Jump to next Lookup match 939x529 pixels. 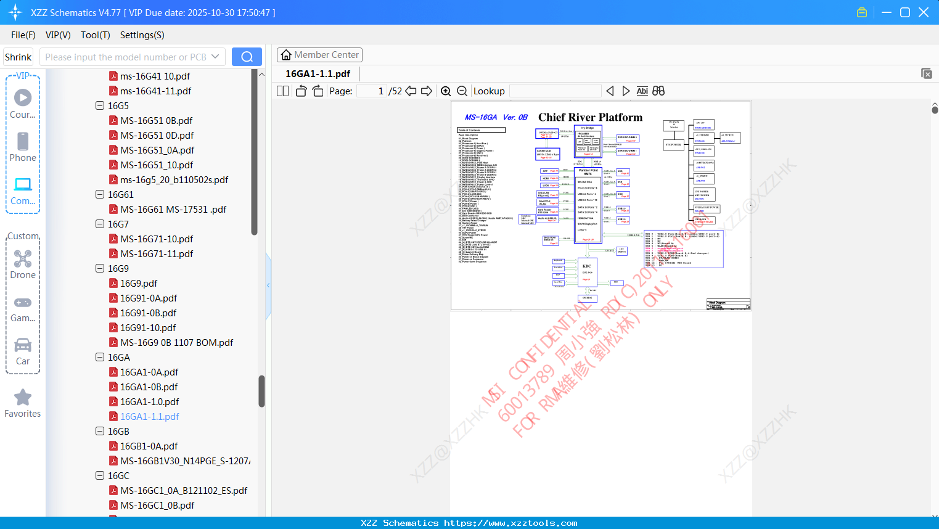tap(626, 91)
